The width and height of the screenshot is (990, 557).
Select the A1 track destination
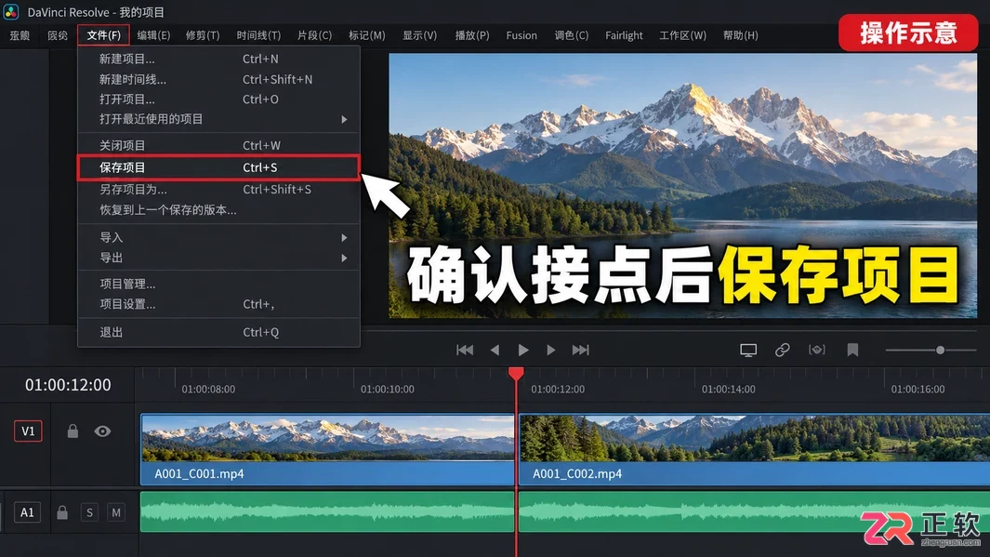[27, 512]
